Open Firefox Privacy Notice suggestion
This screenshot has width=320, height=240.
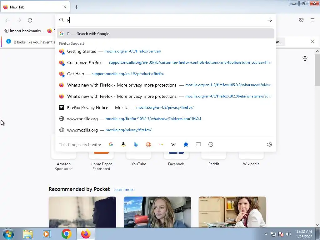point(166,107)
